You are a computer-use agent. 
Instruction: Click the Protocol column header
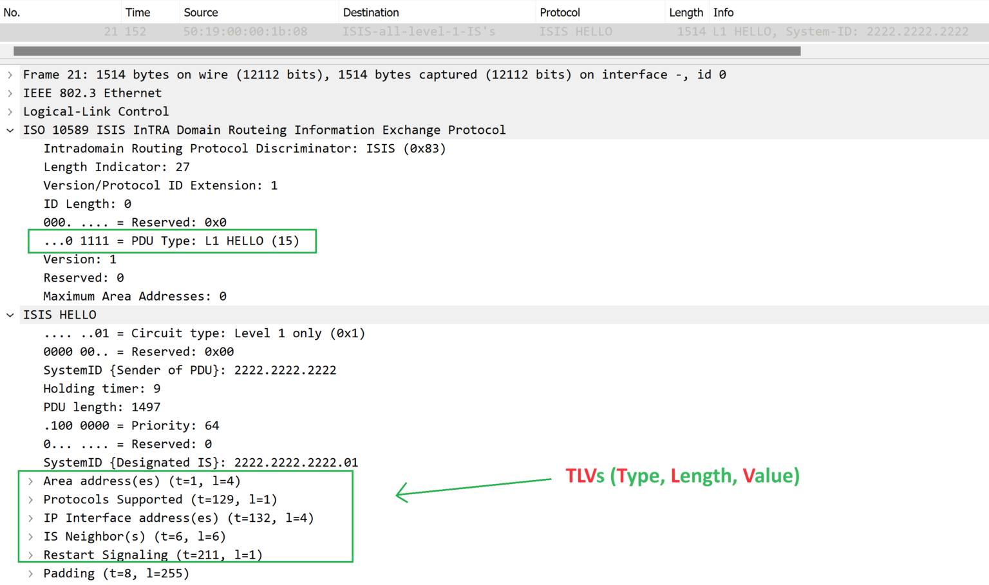[560, 12]
